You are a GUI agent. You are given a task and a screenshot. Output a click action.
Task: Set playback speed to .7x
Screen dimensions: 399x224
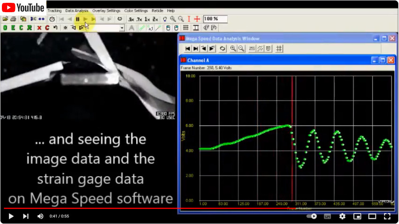pyautogui.click(x=139, y=19)
